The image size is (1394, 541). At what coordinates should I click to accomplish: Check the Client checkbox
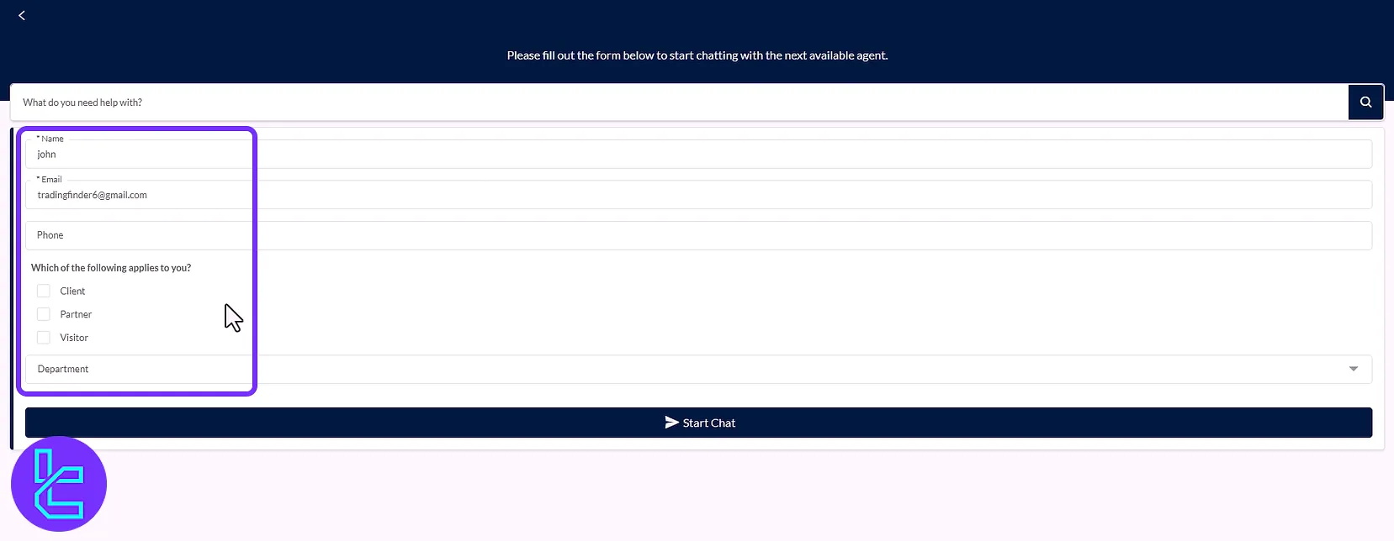[44, 291]
